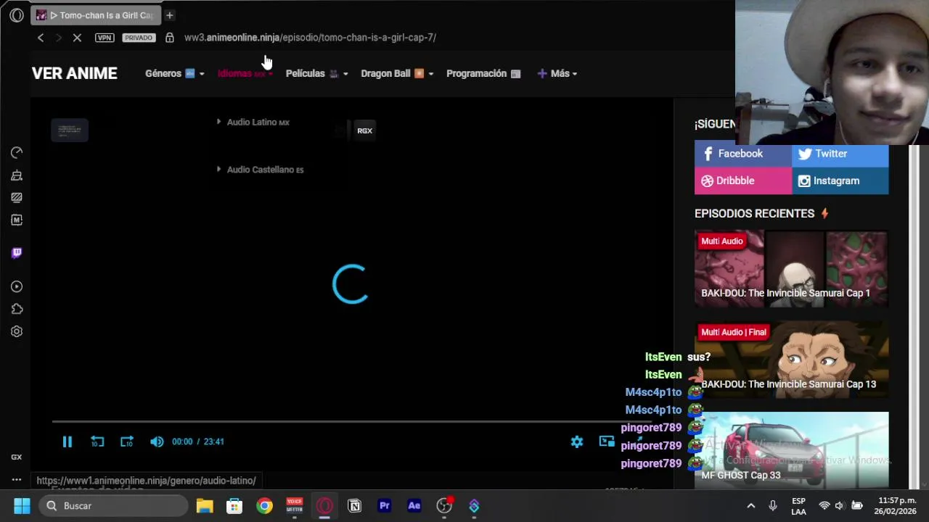The image size is (929, 522).
Task: Open Notion from taskbar
Action: tap(354, 506)
